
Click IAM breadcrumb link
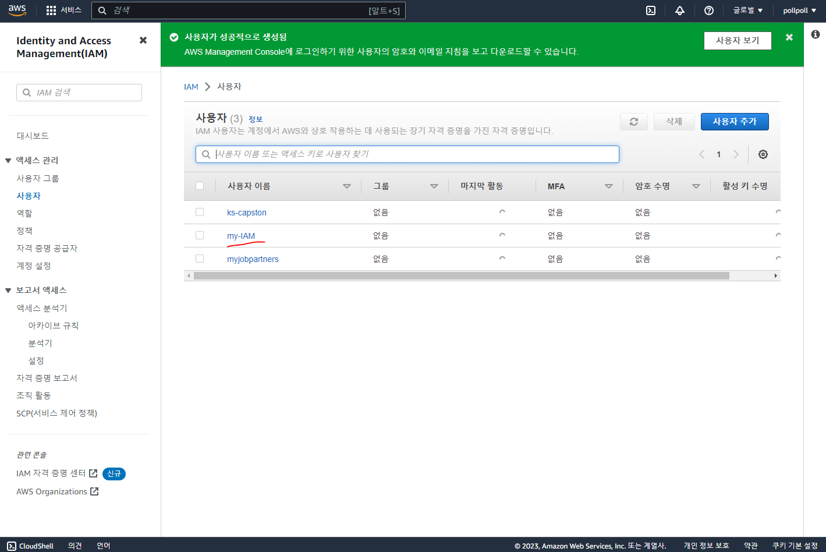click(x=191, y=87)
